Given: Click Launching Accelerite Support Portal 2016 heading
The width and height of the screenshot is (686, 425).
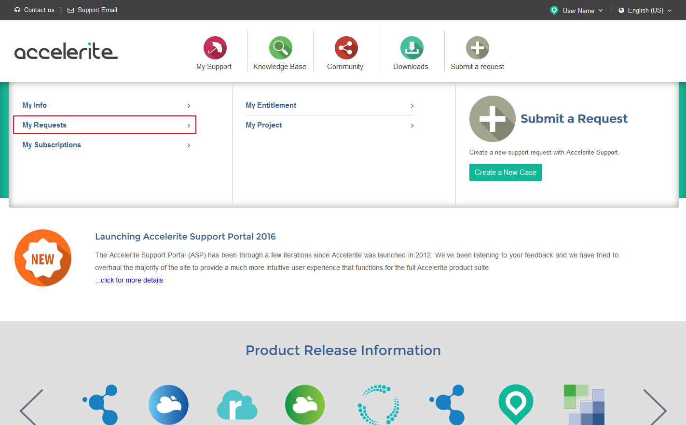Looking at the screenshot, I should pos(185,237).
